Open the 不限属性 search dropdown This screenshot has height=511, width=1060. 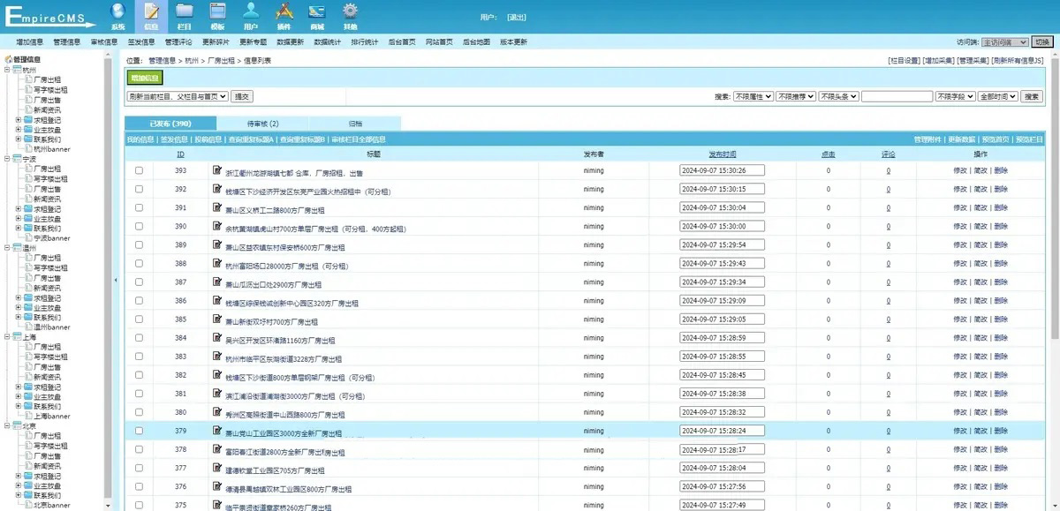pyautogui.click(x=753, y=96)
